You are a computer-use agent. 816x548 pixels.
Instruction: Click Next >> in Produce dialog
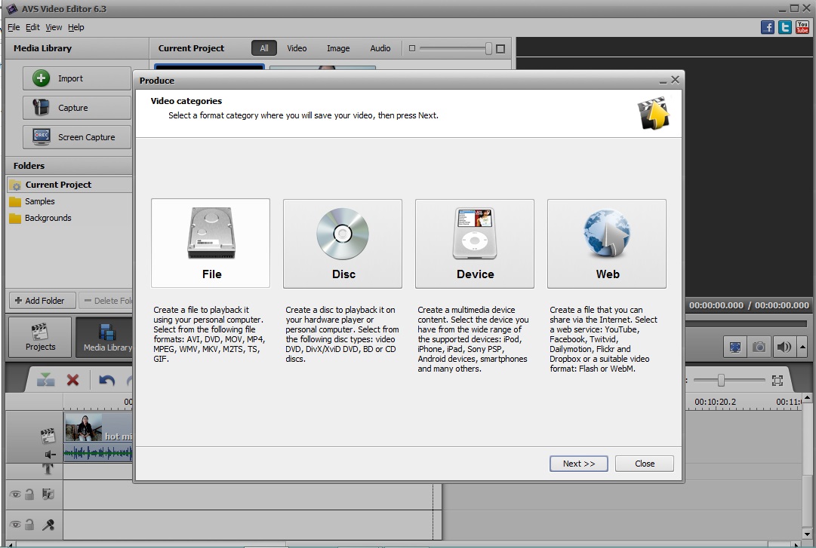point(579,464)
